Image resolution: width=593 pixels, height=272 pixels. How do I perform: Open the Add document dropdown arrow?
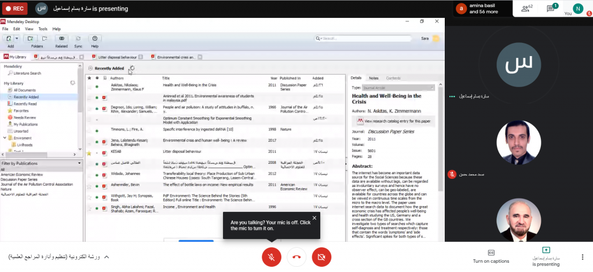tap(18, 38)
